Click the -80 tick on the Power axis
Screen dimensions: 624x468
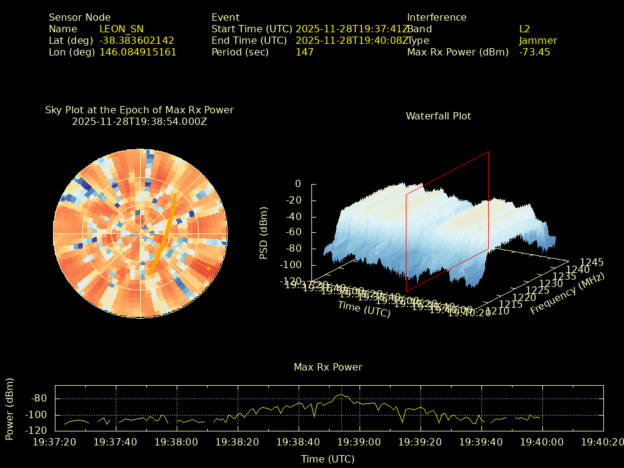[x=39, y=399]
